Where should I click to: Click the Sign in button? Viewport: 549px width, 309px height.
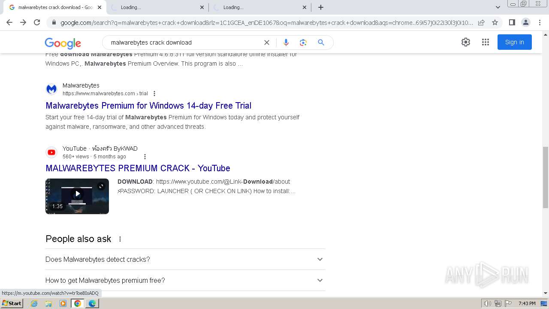[514, 42]
